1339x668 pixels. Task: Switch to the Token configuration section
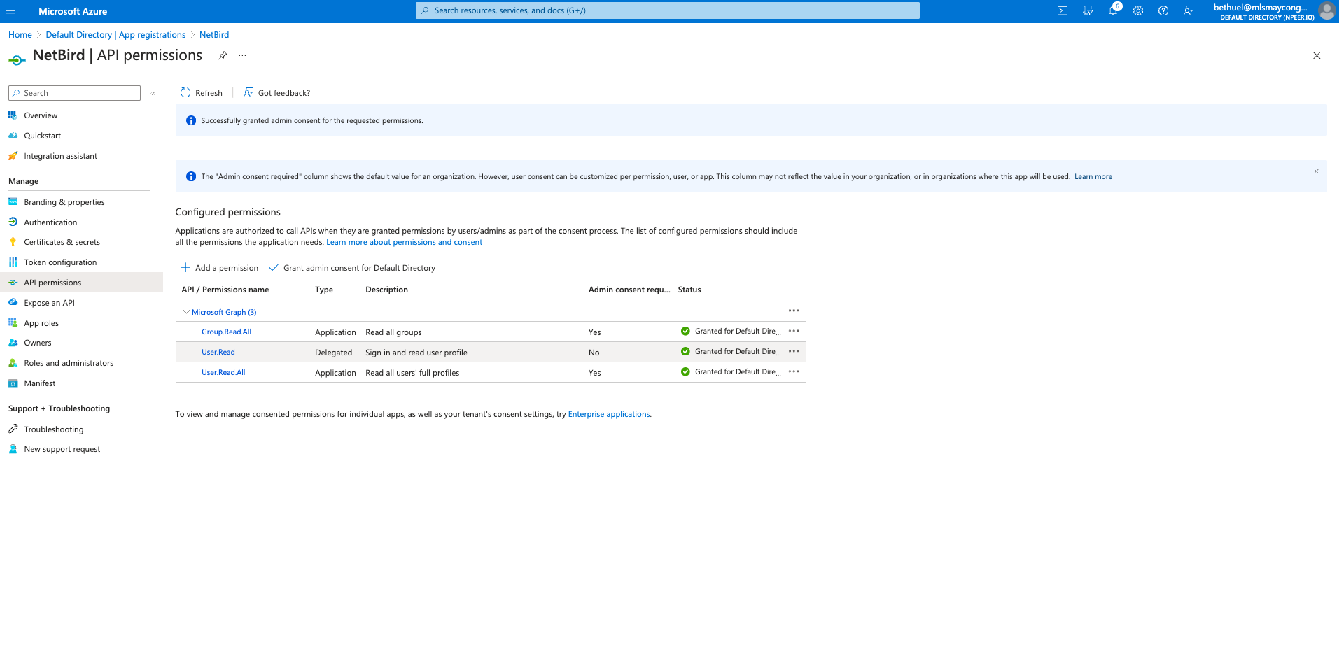click(59, 262)
